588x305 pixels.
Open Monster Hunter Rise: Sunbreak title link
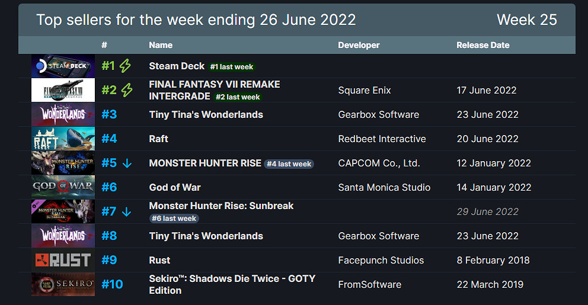pyautogui.click(x=221, y=206)
